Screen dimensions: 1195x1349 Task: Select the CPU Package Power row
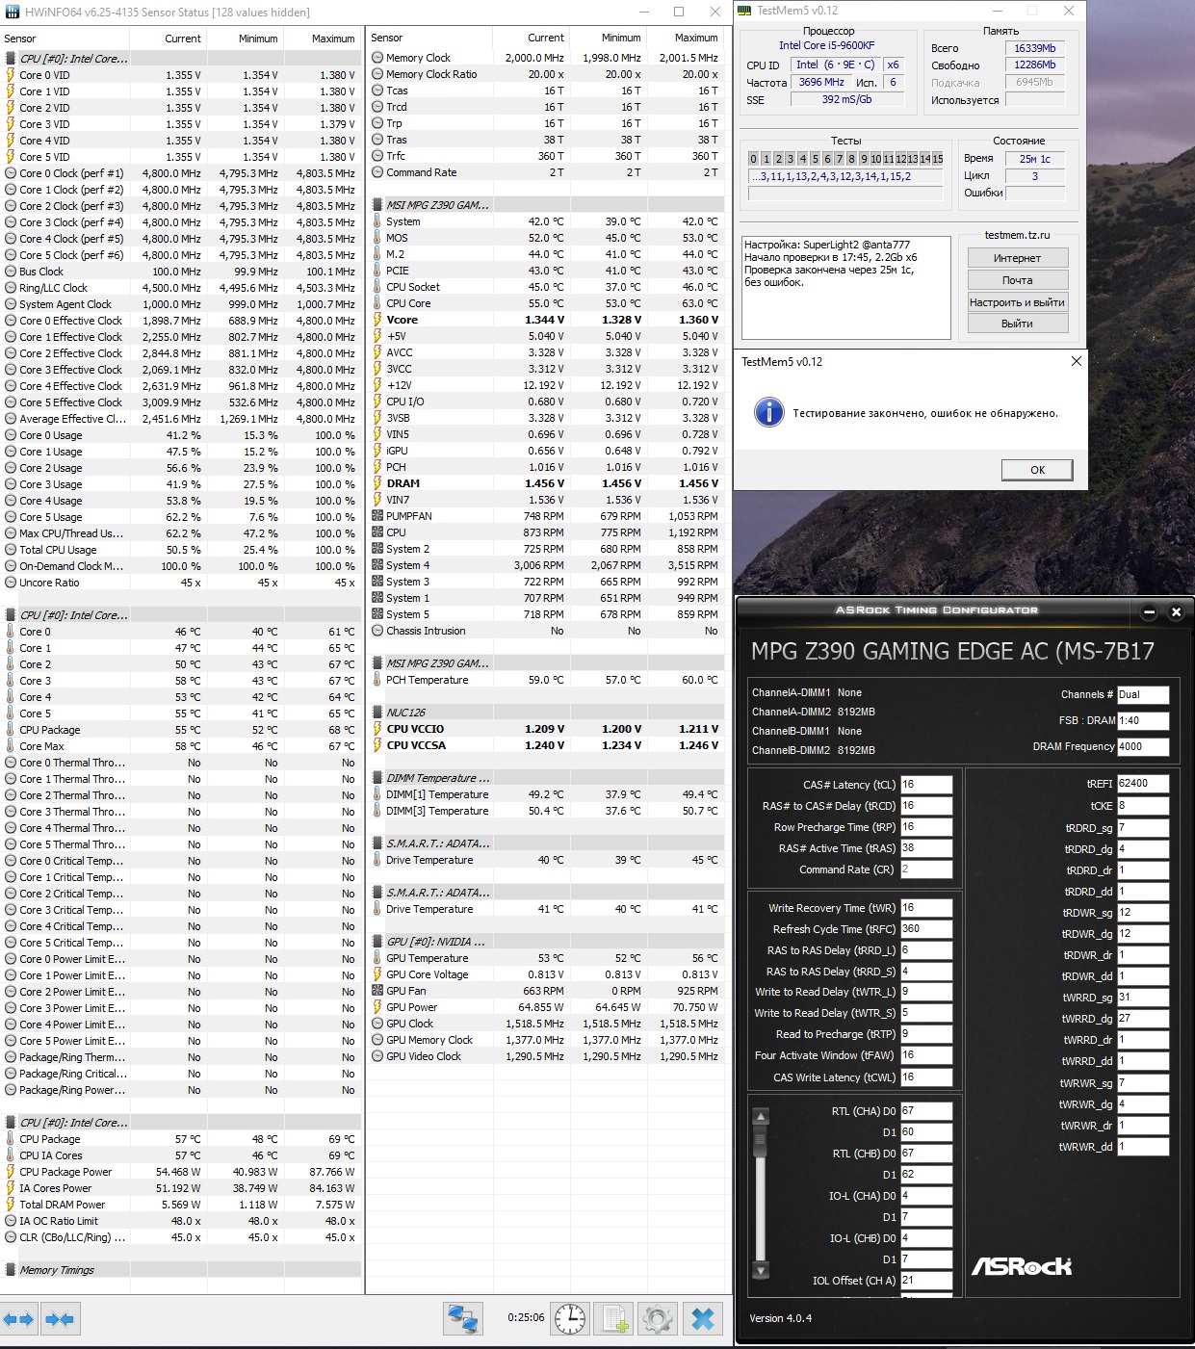(181, 1172)
